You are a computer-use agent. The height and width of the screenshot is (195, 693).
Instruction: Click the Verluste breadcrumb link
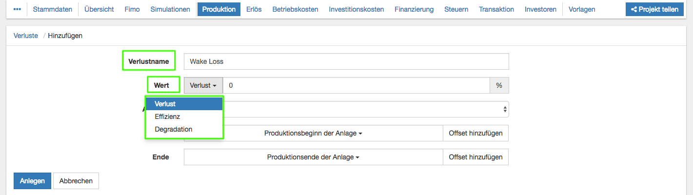click(25, 36)
